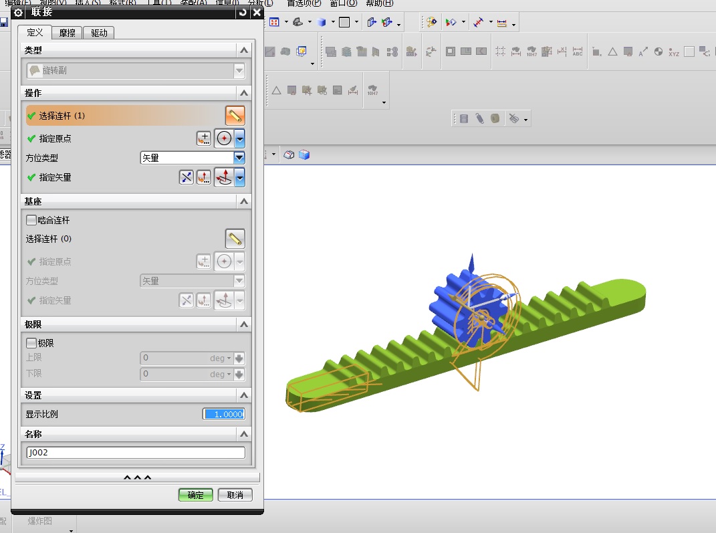This screenshot has width=716, height=533.
Task: Click the collapse arrows bar to show fewer options
Action: [138, 477]
